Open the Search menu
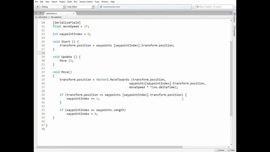Image resolution: width=270 pixels, height=152 pixels. (x=54, y=2)
